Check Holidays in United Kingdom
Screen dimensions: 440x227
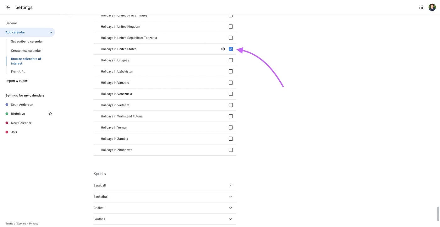231,27
